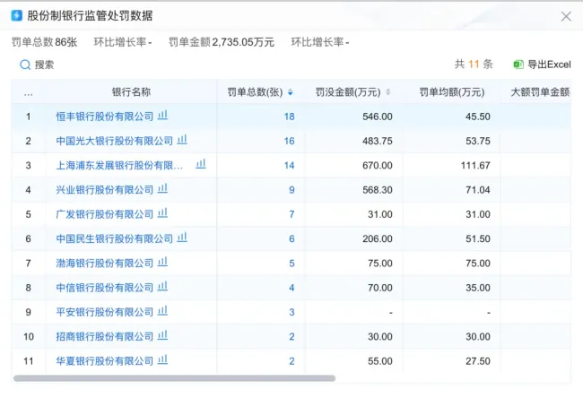Open chart icon for 平安银行股份有限公司

pos(162,311)
